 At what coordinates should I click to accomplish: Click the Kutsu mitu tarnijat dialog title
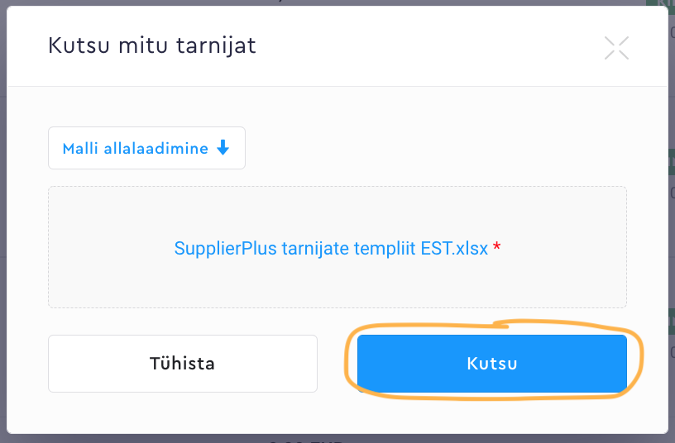(x=152, y=45)
